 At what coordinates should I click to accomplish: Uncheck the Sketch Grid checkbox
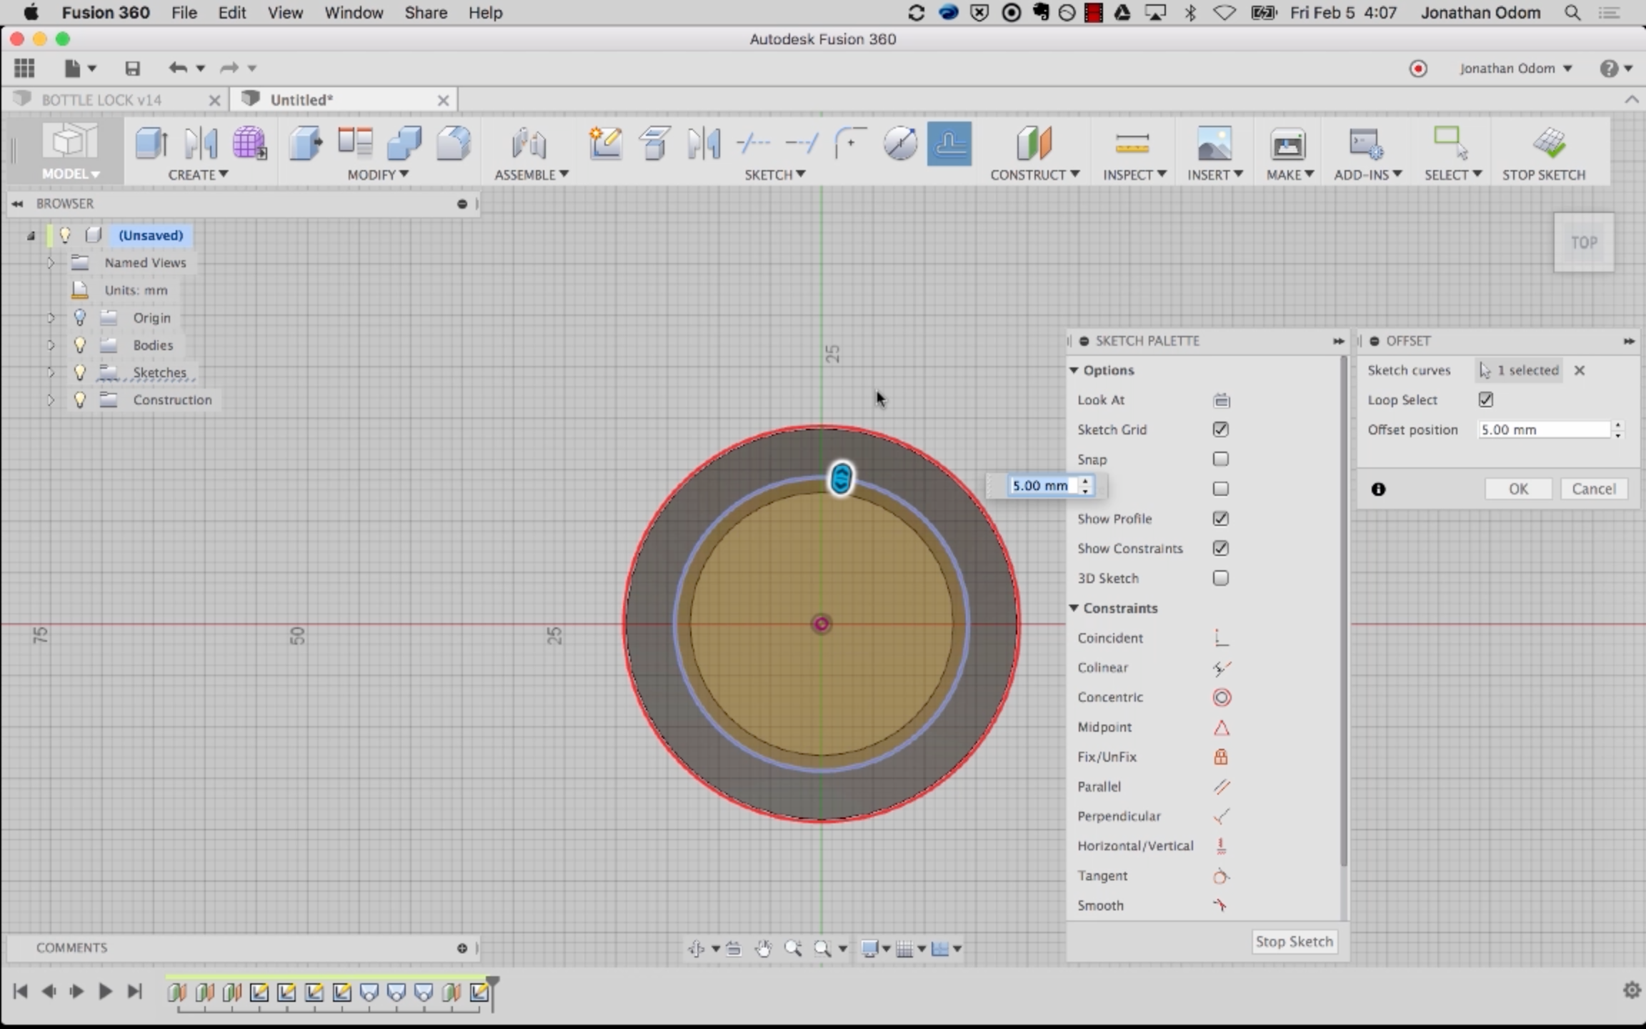[x=1221, y=429]
